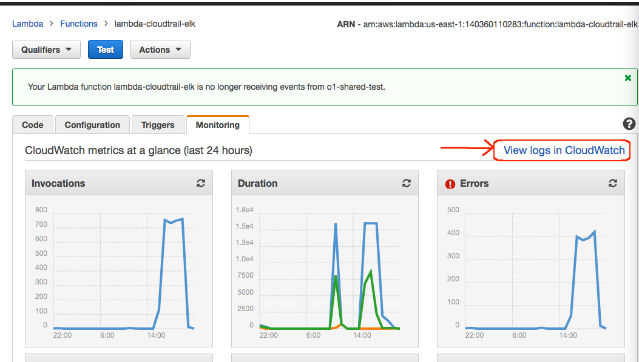Click the red Errors alert icon
This screenshot has height=362, width=639.
(x=450, y=184)
